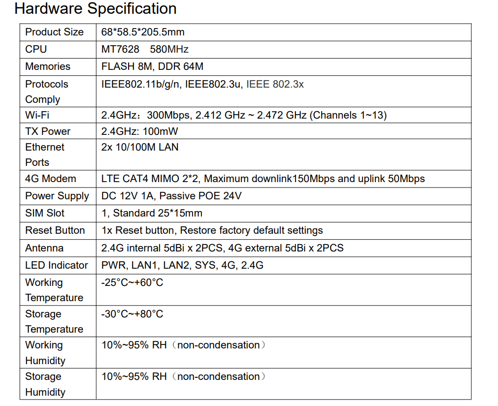Click the TX Power 100mW value

(x=139, y=131)
